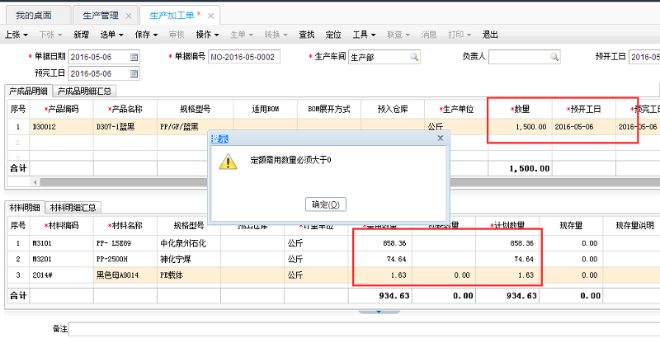The height and width of the screenshot is (338, 660).
Task: Click 退出 in the toolbar
Action: tap(490, 35)
